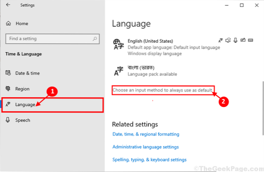Open the Speech settings page

23,120
